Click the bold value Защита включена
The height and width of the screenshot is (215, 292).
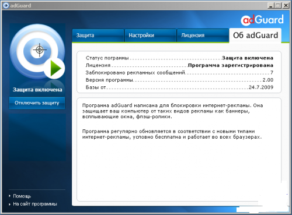pyautogui.click(x=248, y=58)
